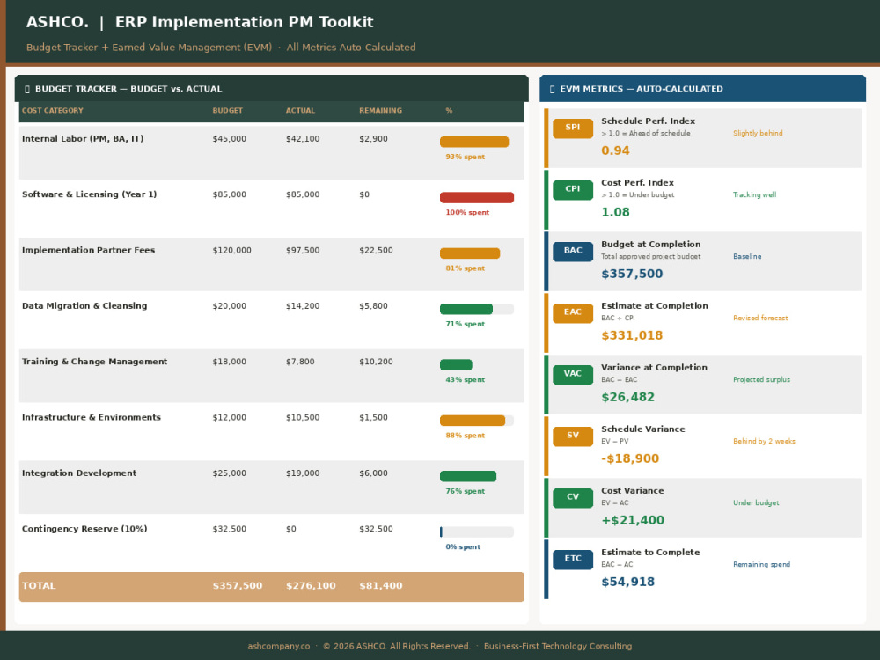Click the Software & Licensing 100% spent bar

[x=476, y=197]
